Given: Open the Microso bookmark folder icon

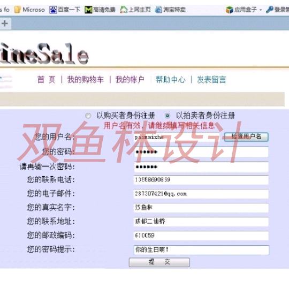Looking at the screenshot, I should (17, 10).
